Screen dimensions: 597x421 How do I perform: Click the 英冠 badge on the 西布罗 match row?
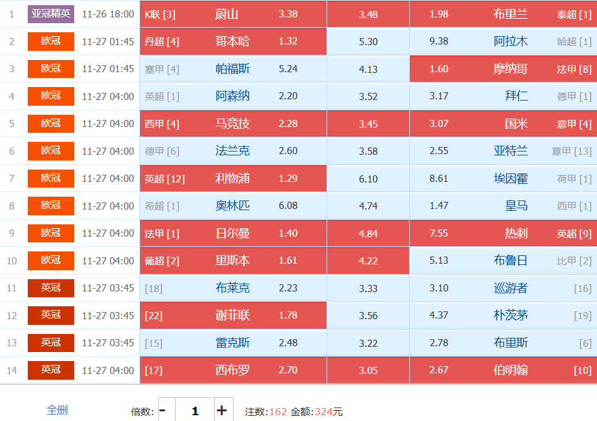[x=51, y=370]
